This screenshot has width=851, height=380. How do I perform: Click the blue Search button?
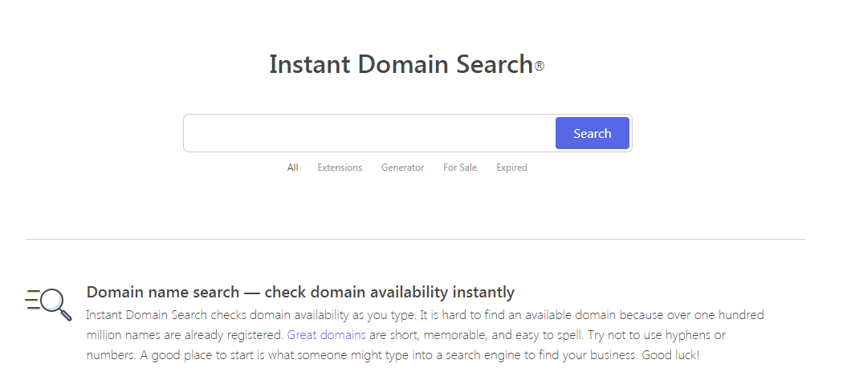point(592,133)
